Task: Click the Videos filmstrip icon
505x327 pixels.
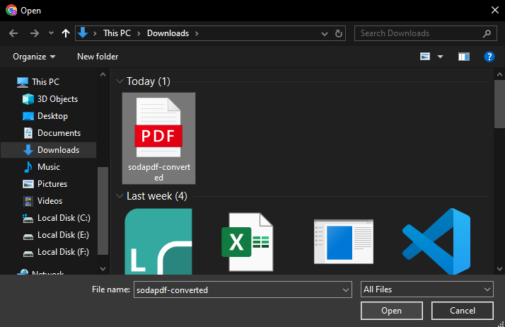Action: click(28, 201)
